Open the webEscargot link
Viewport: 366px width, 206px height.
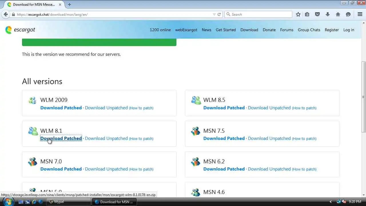click(x=186, y=30)
